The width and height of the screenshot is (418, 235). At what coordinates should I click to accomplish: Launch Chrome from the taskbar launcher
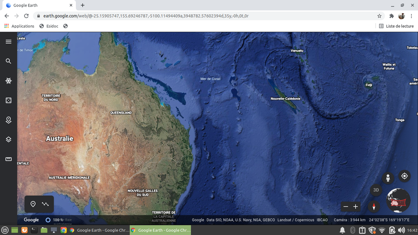coord(63,230)
